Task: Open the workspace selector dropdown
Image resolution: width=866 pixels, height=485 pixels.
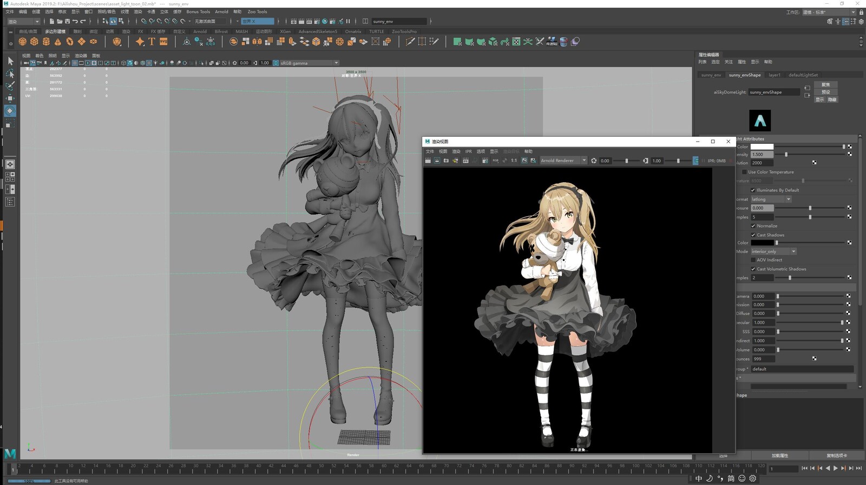Action: click(x=829, y=12)
